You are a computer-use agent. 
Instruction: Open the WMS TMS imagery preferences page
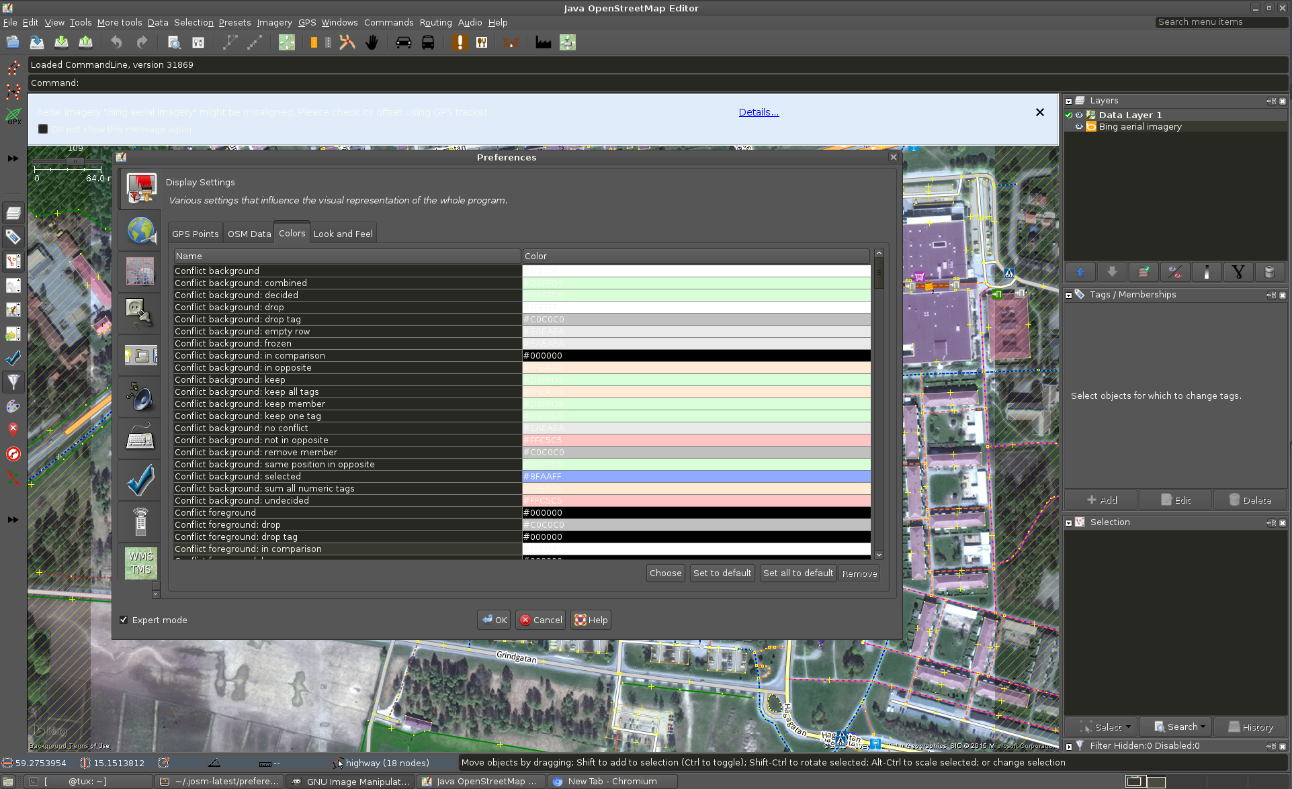(139, 563)
